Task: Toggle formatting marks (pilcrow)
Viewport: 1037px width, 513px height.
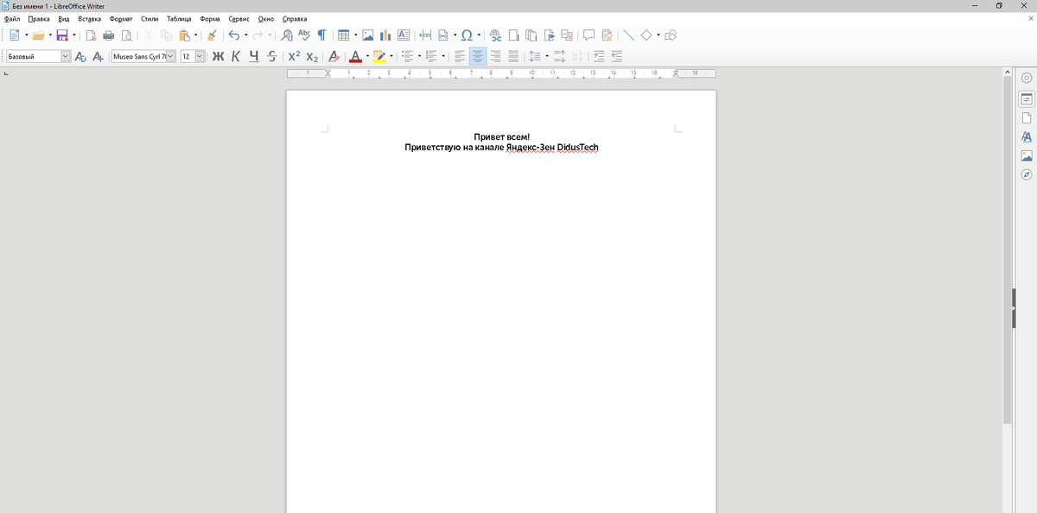Action: click(321, 35)
